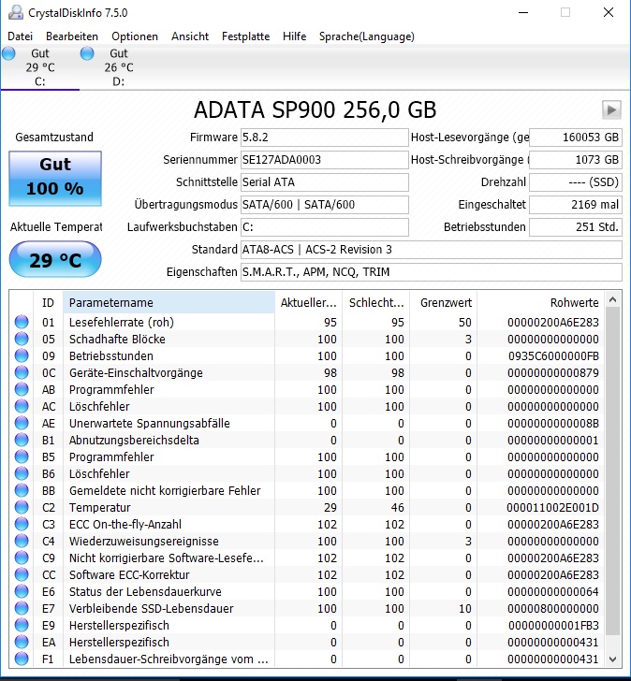Screen dimensions: 631x681
Task: Click the Übertragungsmodus field SATA/600
Action: [x=325, y=205]
